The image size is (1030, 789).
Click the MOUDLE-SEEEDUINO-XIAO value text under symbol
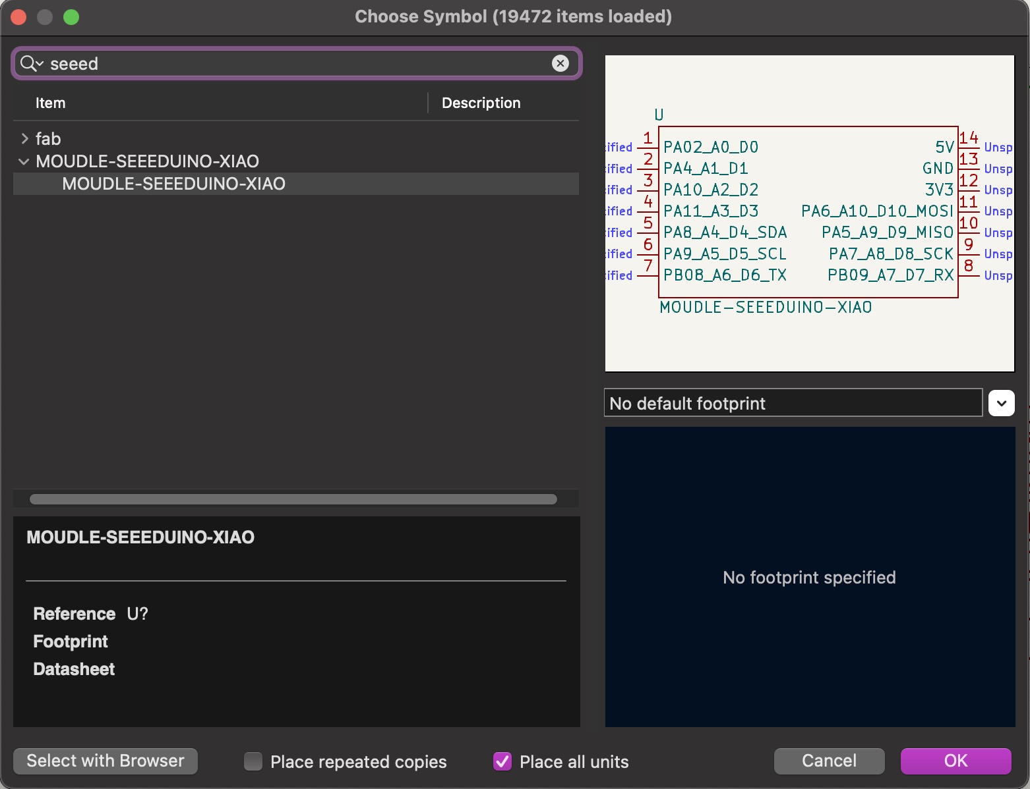(766, 308)
